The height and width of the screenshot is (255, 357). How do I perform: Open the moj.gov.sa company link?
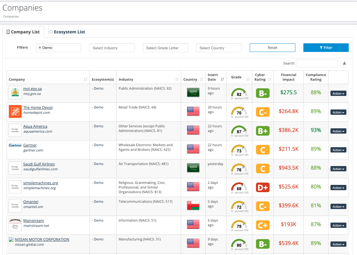(32, 89)
